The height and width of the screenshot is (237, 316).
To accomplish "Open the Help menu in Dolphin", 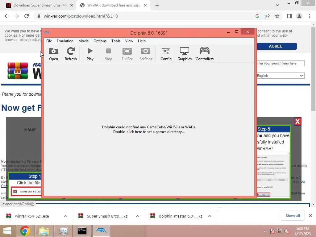I will point(142,41).
